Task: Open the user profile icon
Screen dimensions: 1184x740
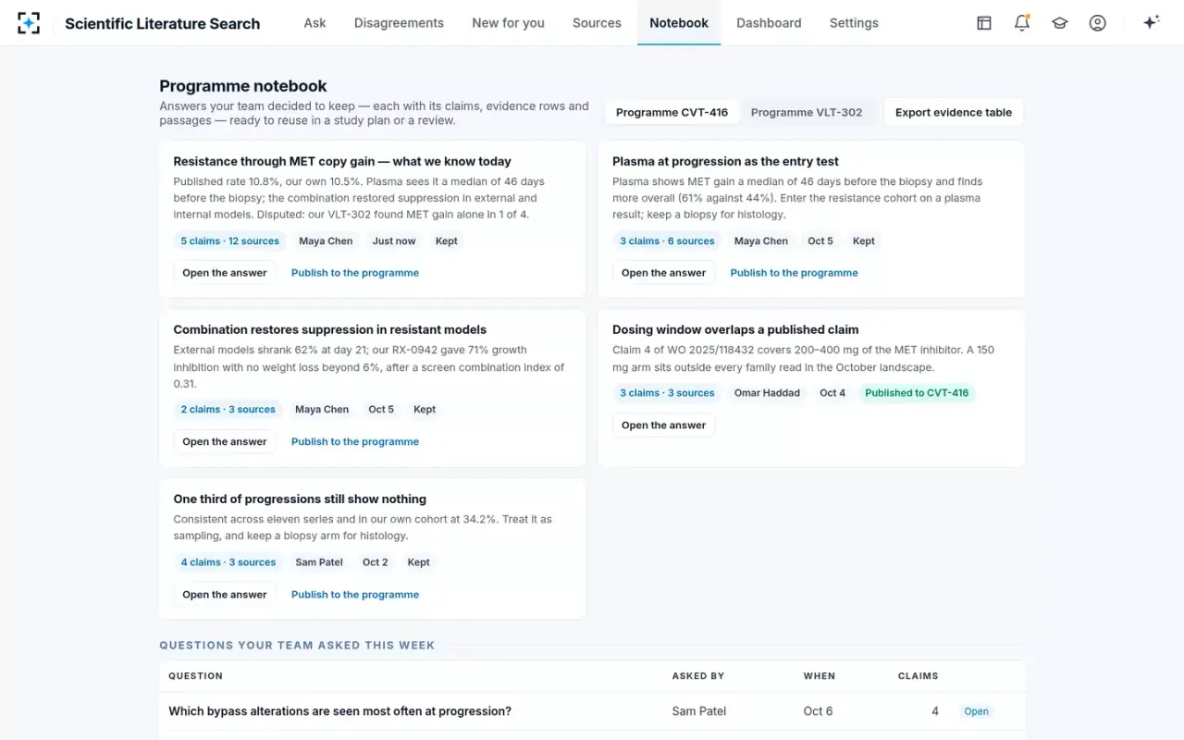Action: click(x=1098, y=23)
